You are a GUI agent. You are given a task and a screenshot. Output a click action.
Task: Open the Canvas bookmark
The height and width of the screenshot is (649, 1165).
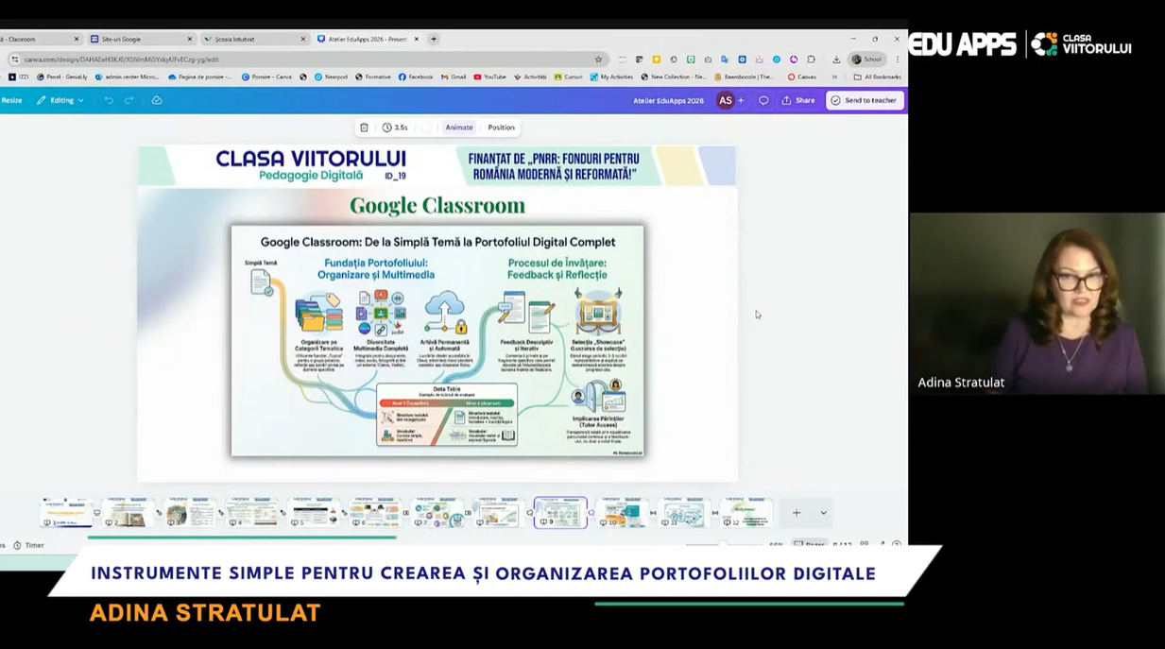pyautogui.click(x=802, y=77)
